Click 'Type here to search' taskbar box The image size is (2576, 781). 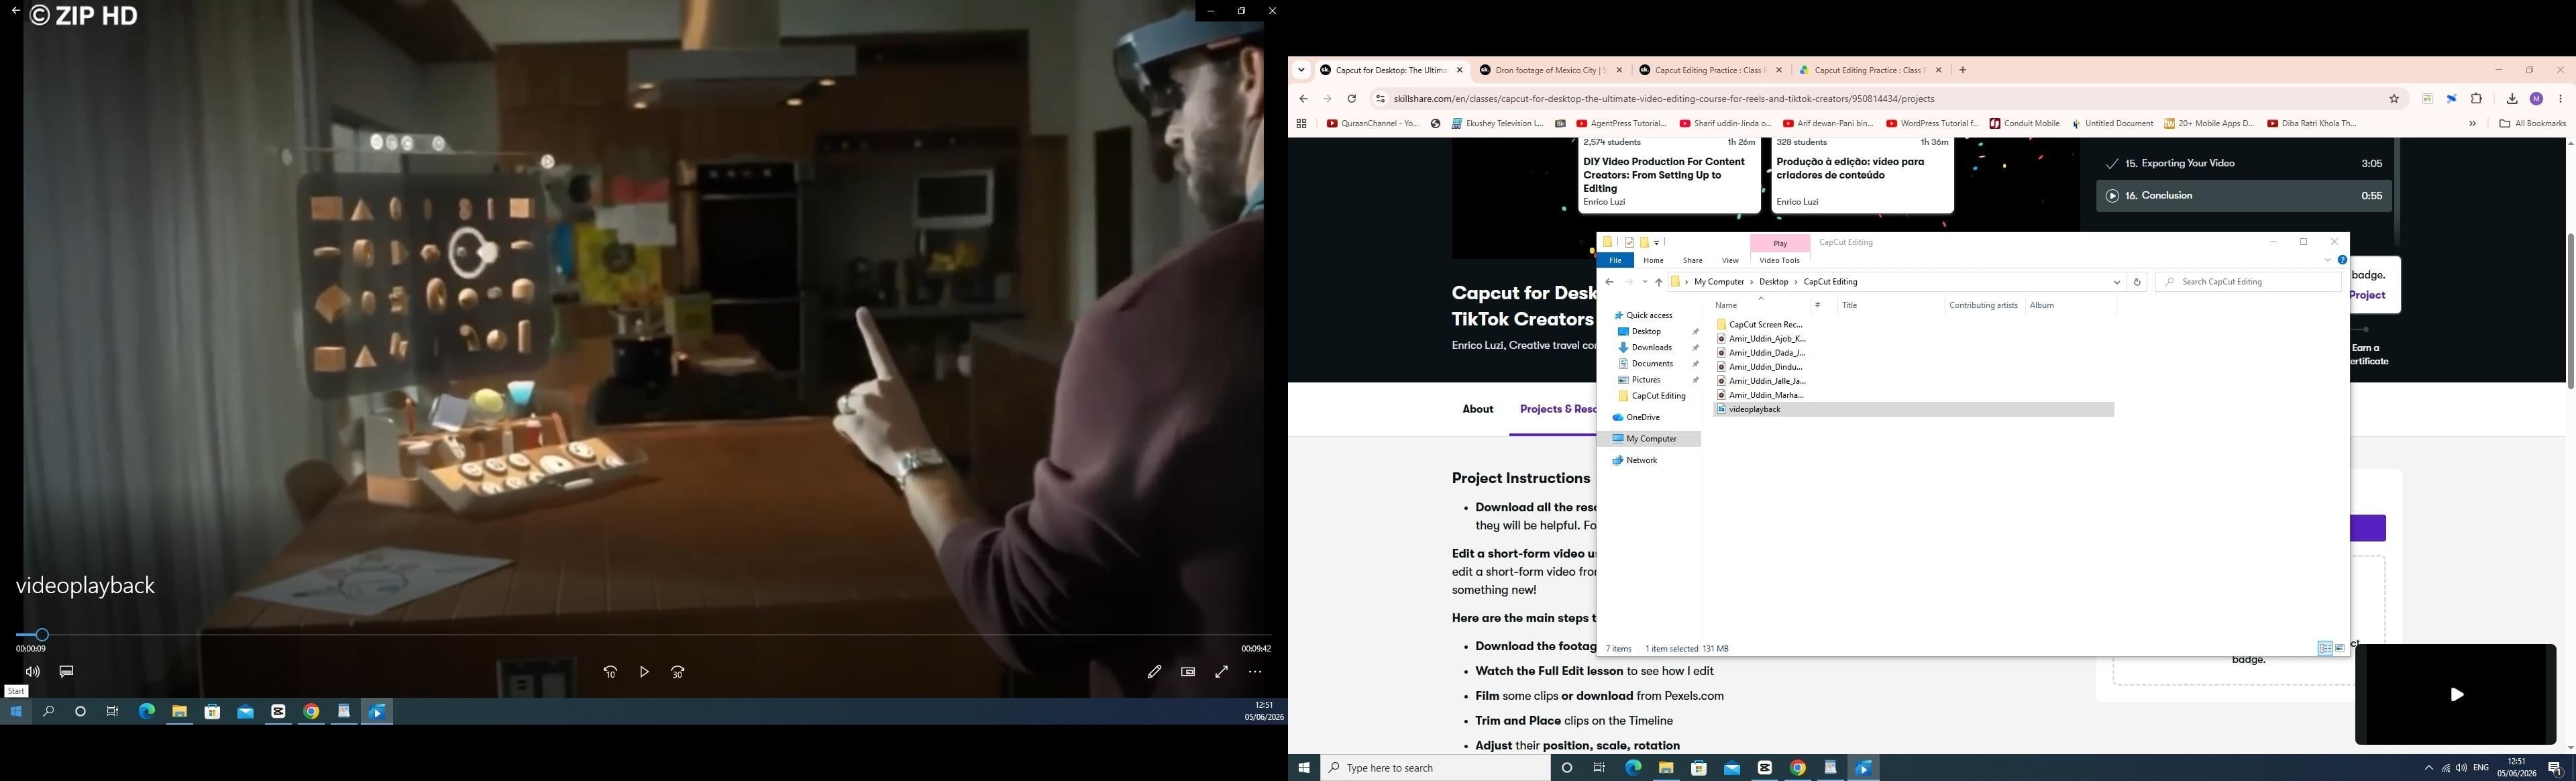(x=1435, y=768)
